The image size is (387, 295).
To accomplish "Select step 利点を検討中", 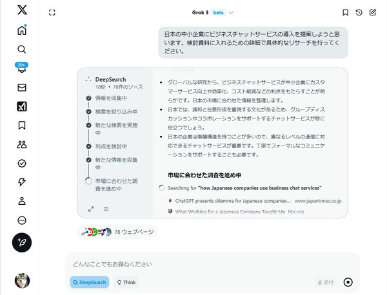I will click(x=111, y=146).
